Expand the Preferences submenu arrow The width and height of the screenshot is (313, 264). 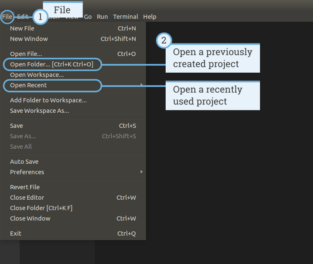pos(141,172)
